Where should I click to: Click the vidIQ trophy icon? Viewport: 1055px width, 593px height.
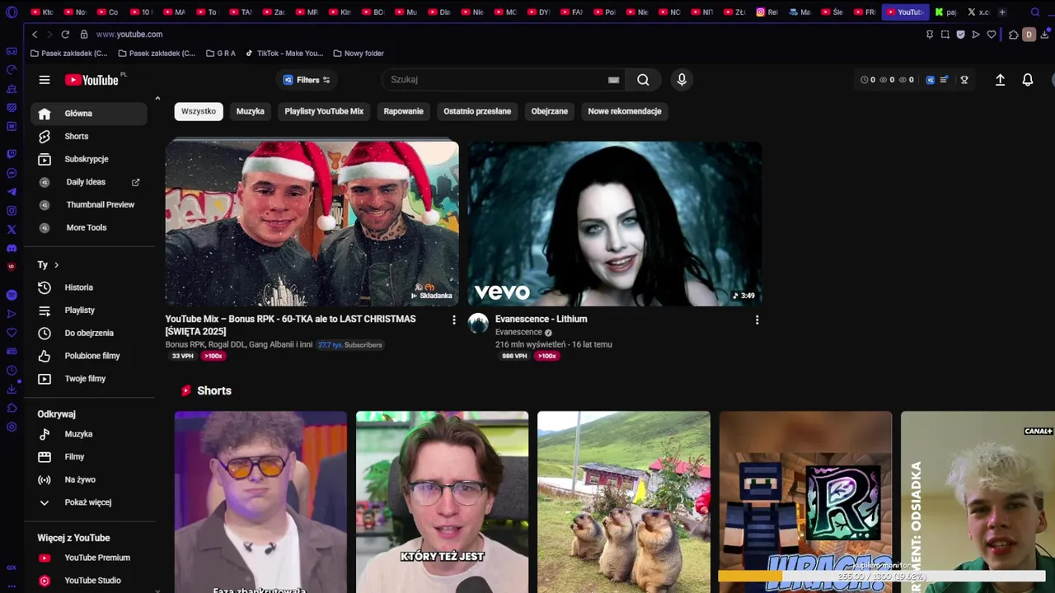pos(964,80)
